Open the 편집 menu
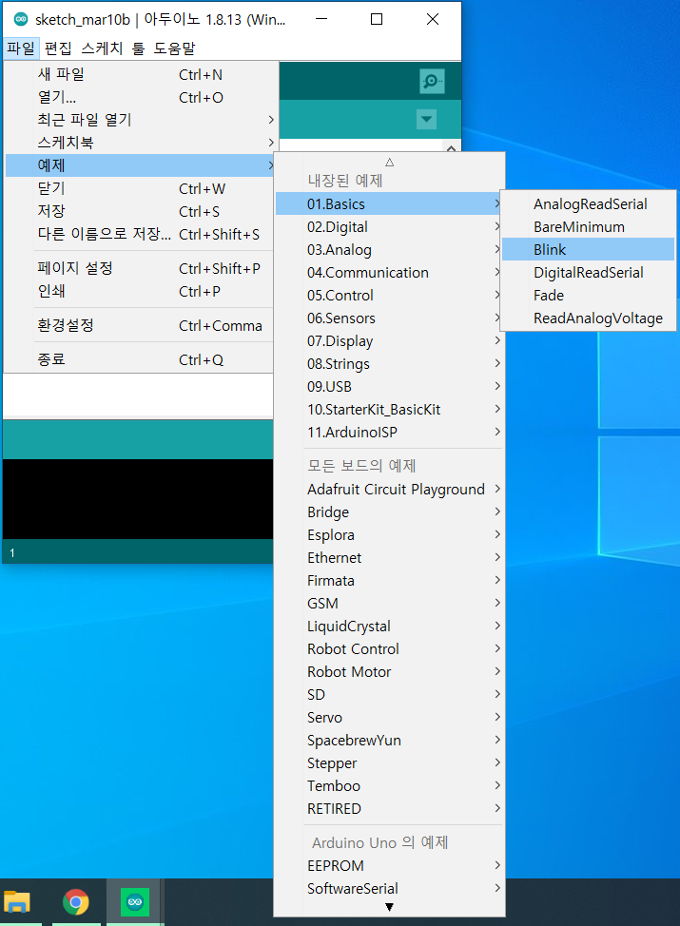 coord(58,48)
